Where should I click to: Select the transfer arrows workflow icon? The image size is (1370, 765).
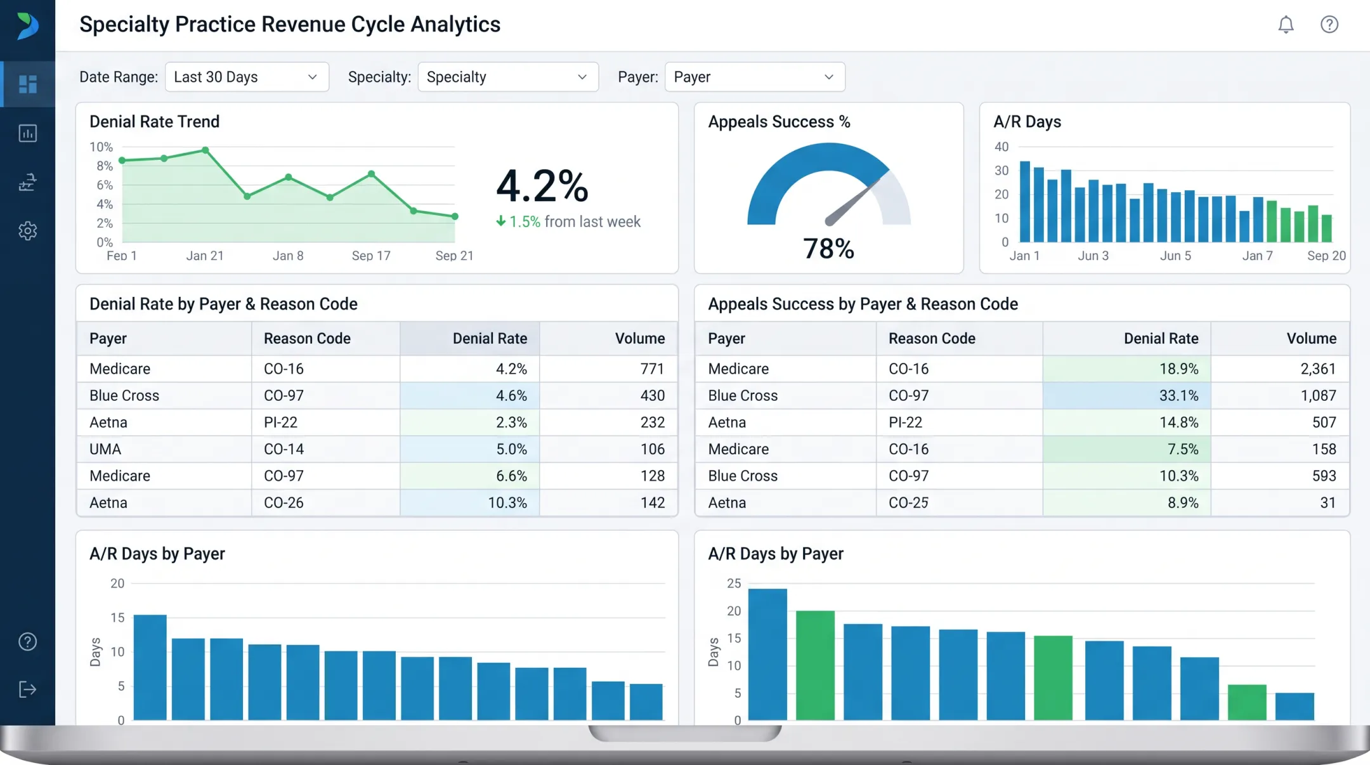(x=27, y=182)
